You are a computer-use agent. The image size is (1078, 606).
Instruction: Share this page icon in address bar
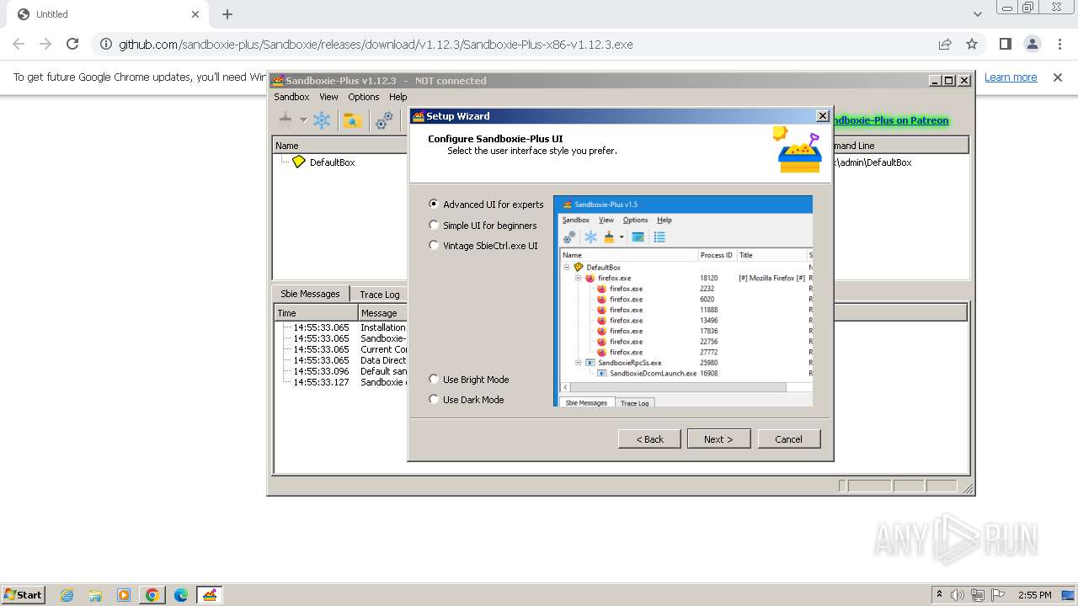pyautogui.click(x=945, y=44)
